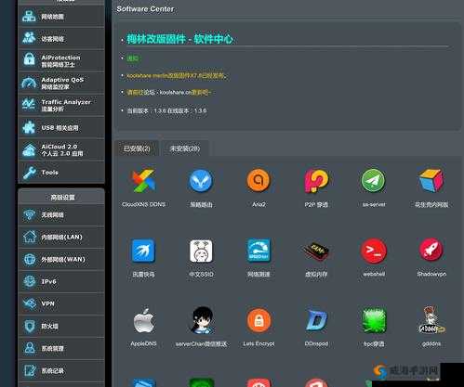Click the 高级设置 section header
The height and width of the screenshot is (387, 464).
62,197
